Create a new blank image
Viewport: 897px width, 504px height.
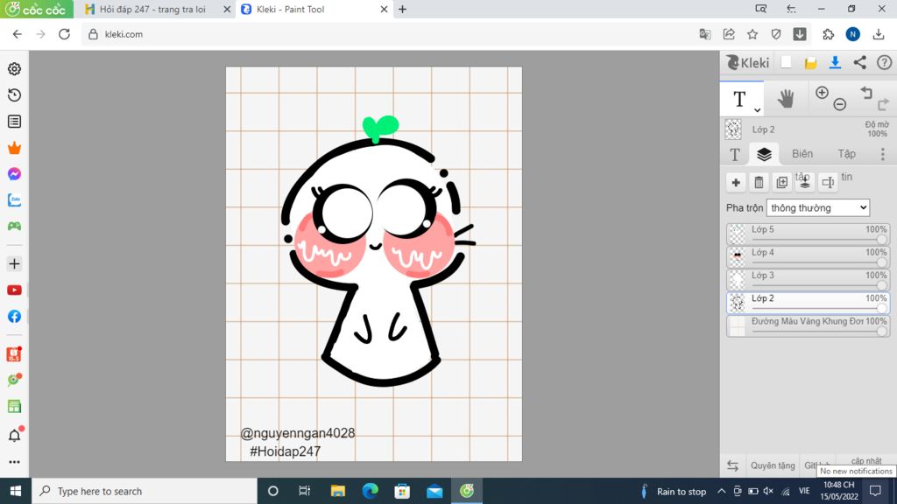[x=786, y=62]
